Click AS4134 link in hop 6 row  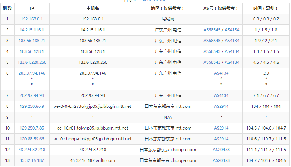(221, 73)
